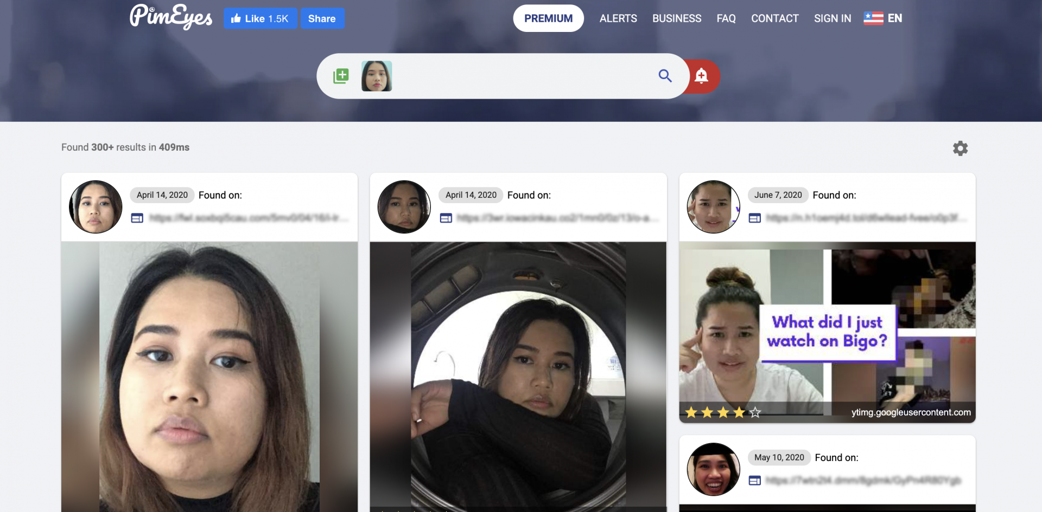This screenshot has height=512, width=1042.
Task: Click the circular avatar on the April 14 result
Action: pos(95,206)
